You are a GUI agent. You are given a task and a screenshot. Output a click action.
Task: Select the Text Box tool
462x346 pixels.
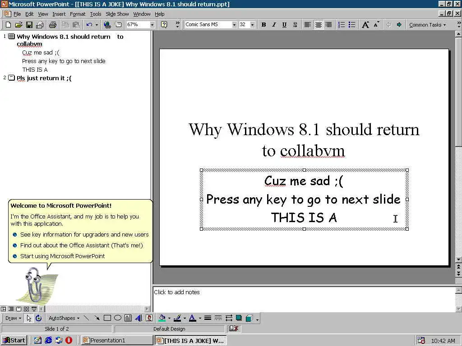click(128, 318)
